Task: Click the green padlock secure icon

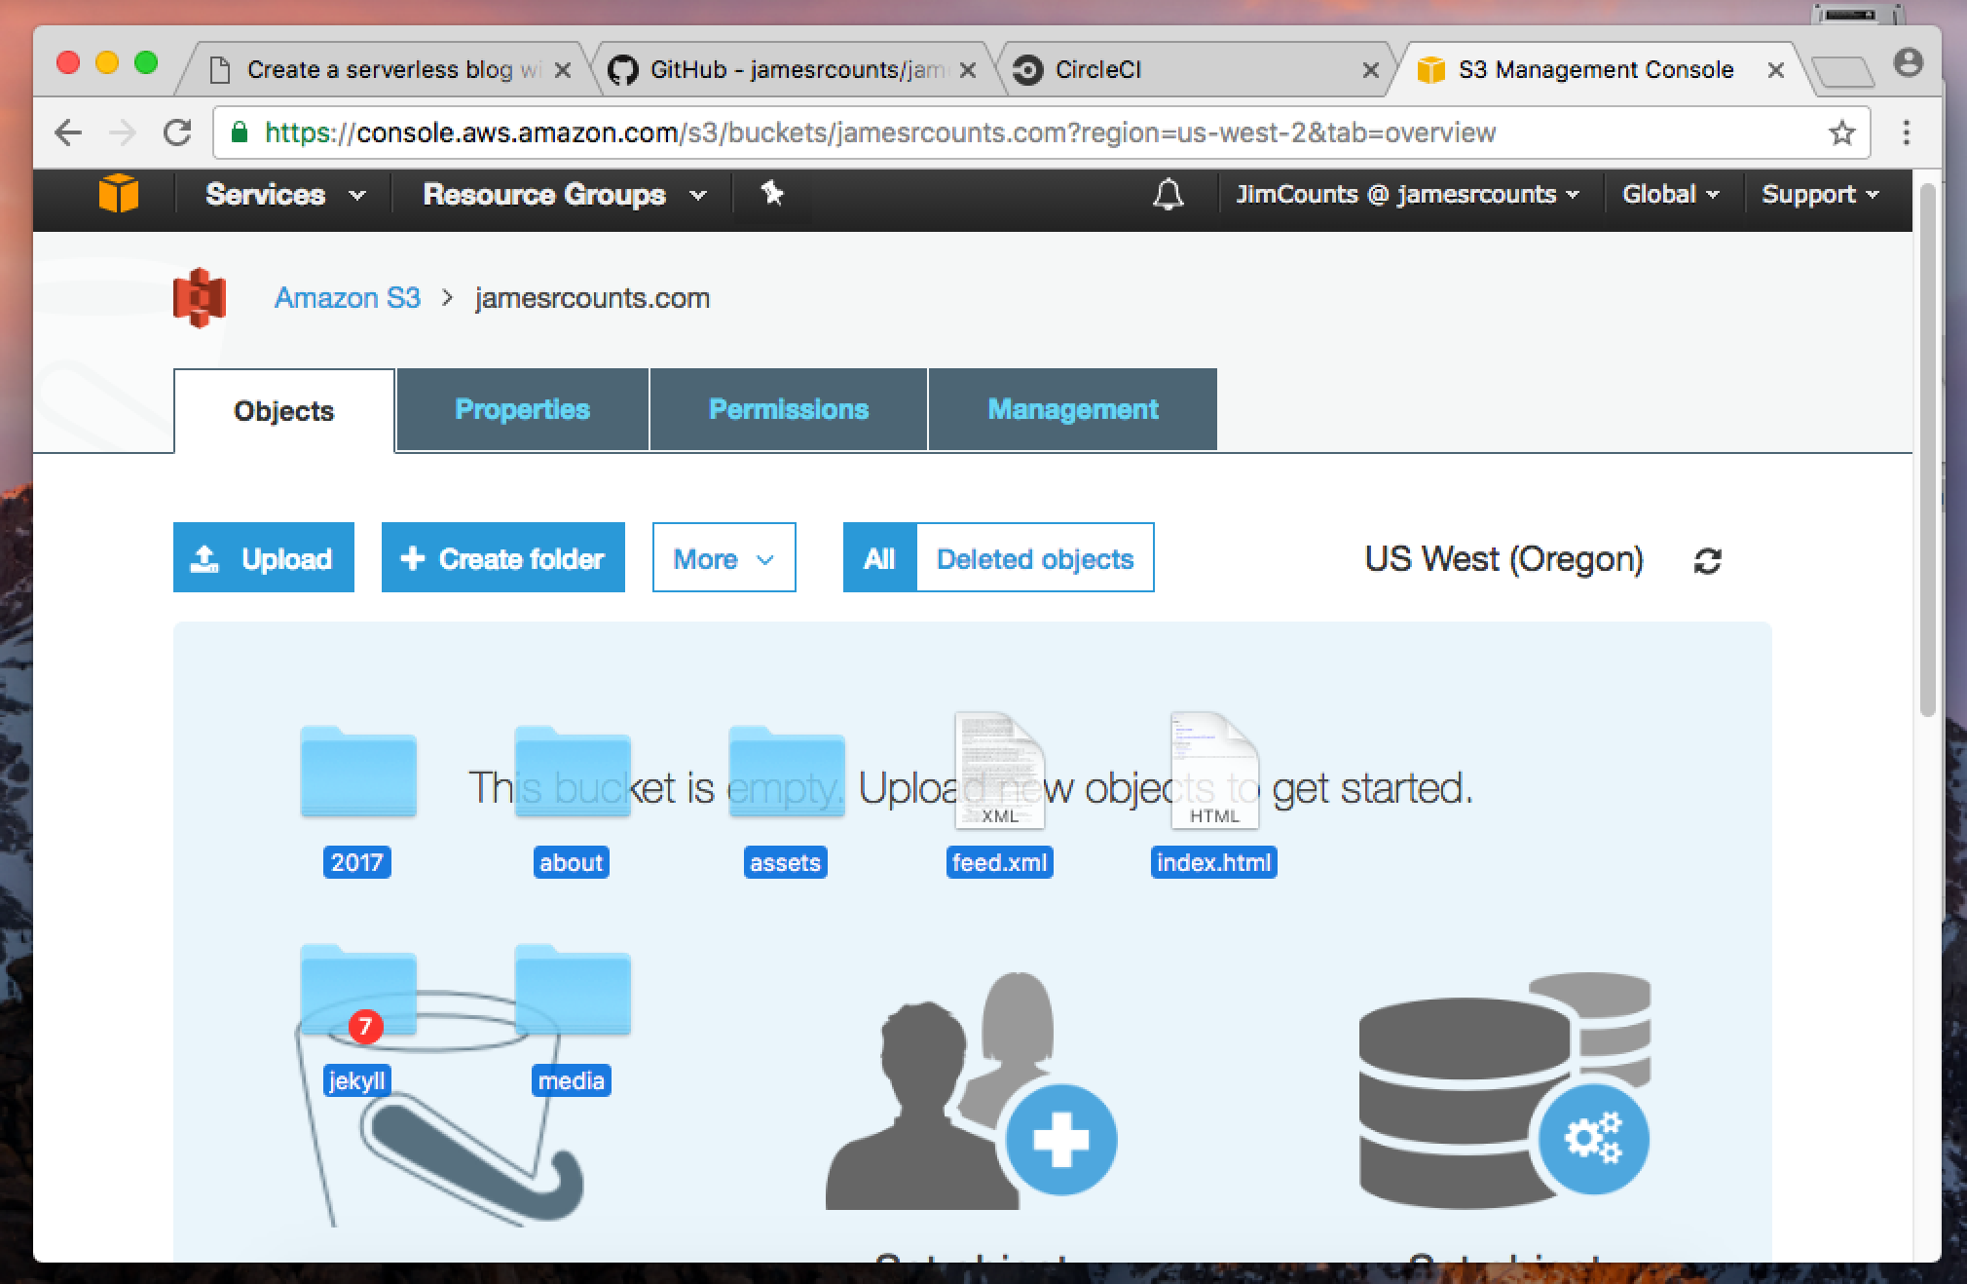Action: pos(240,132)
